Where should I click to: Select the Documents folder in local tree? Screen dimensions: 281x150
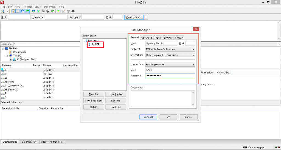click(x=19, y=52)
